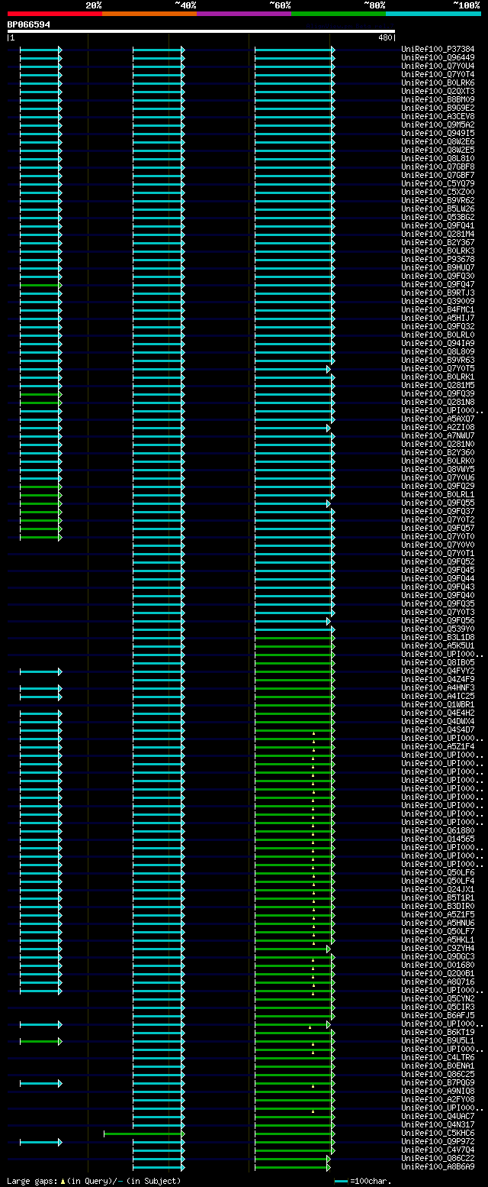Click the UniRef100_B5LW26 label
Screen dimensions: 488x1187
pyautogui.click(x=438, y=209)
